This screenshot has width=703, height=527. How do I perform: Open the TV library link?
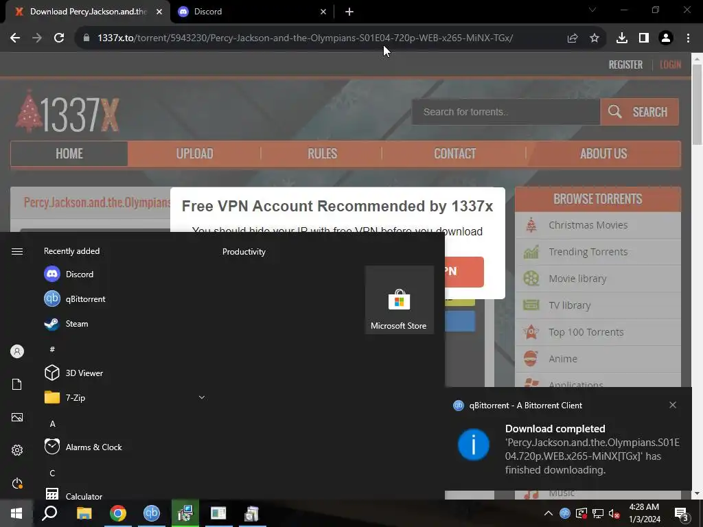pos(569,305)
